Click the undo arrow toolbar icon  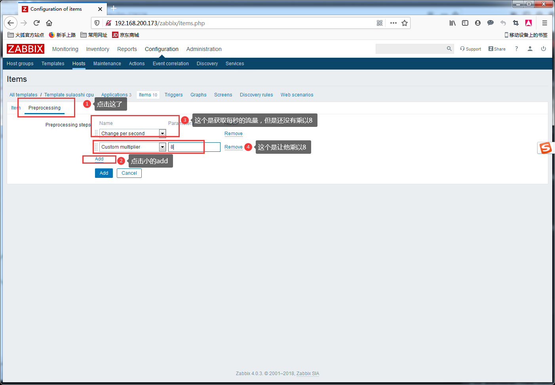tap(503, 23)
